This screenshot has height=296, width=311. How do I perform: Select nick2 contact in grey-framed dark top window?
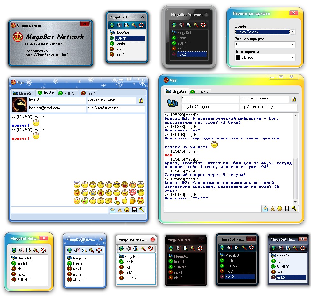pyautogui.click(x=189, y=54)
